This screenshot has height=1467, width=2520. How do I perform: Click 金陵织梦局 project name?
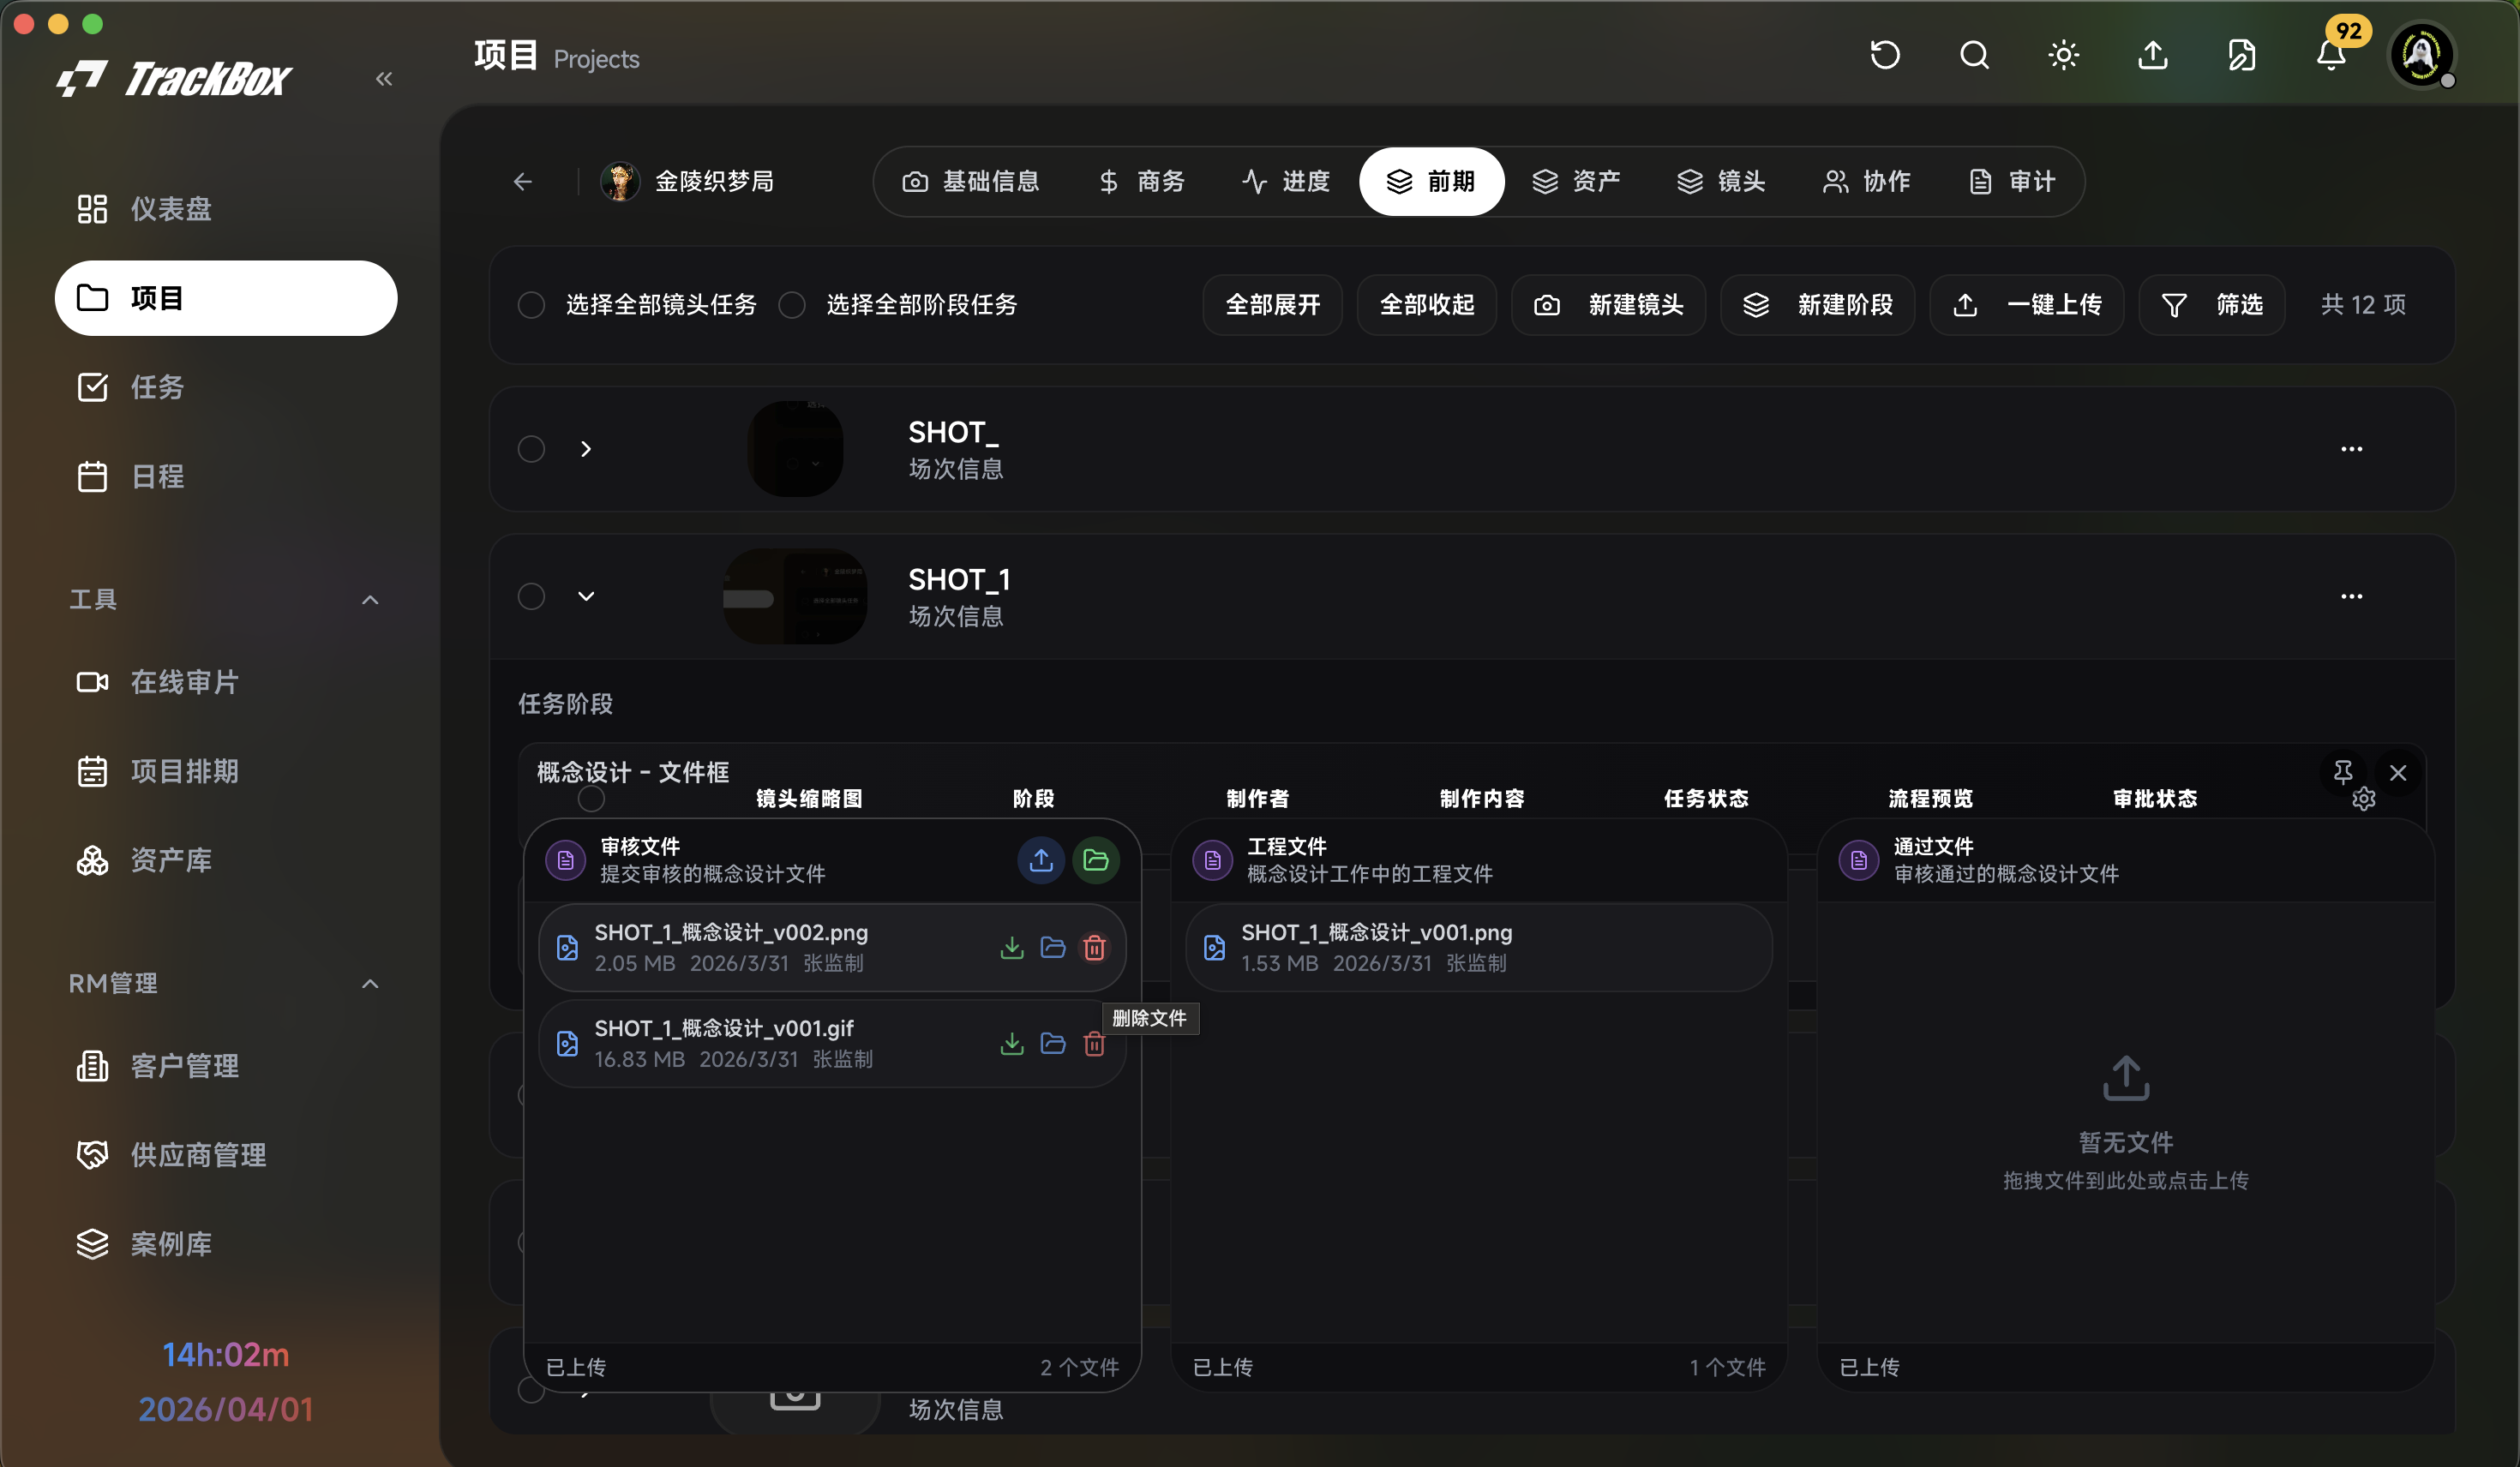pyautogui.click(x=714, y=182)
